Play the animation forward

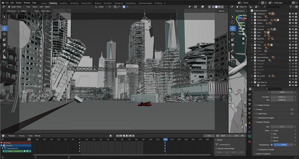pyautogui.click(x=127, y=136)
